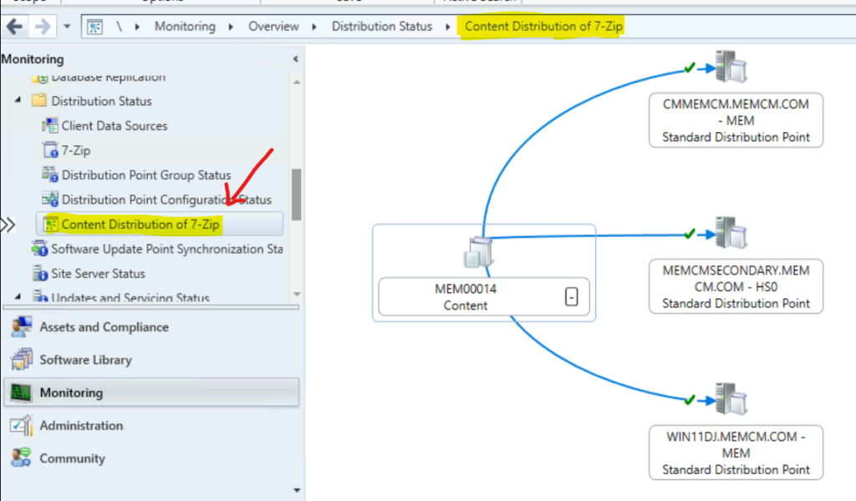
Task: Expand arrow after Distribution Status breadcrumb
Action: pyautogui.click(x=448, y=27)
